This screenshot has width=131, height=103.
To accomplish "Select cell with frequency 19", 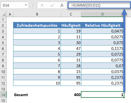I will pyautogui.click(x=71, y=31).
